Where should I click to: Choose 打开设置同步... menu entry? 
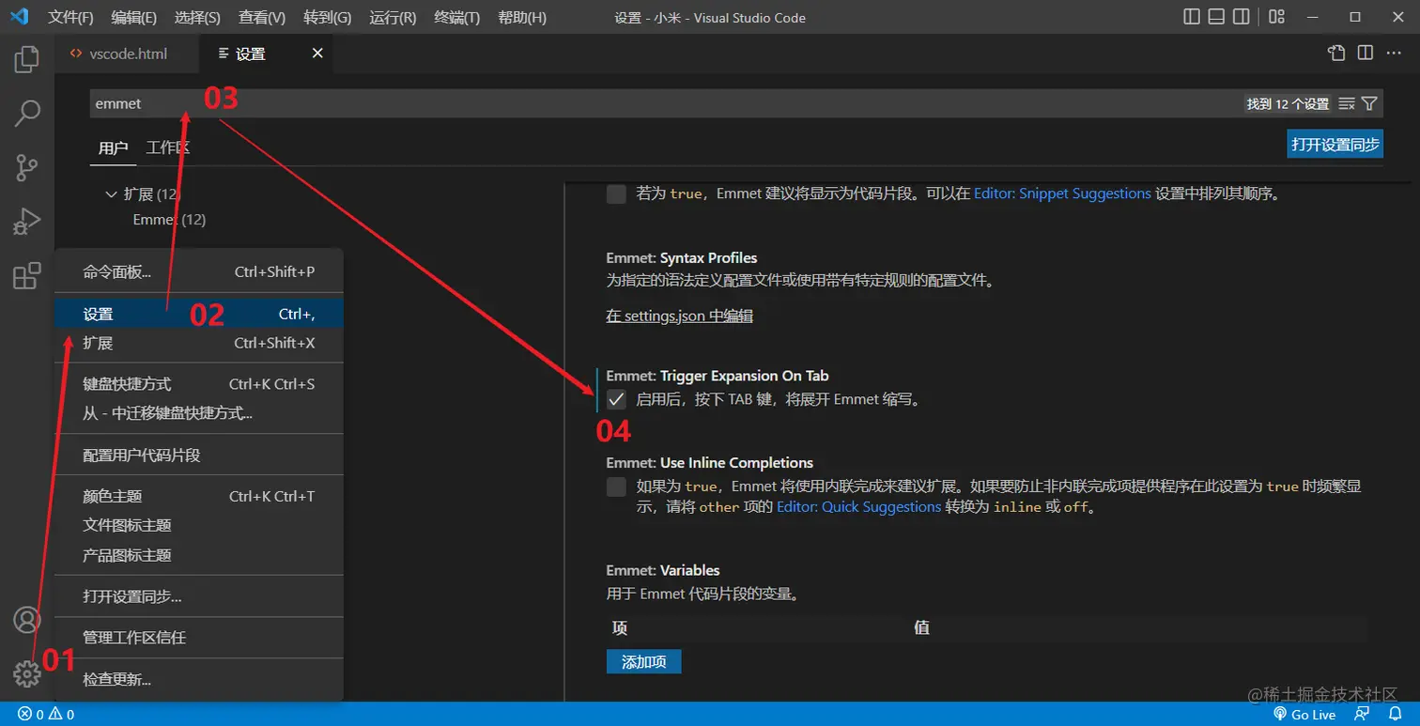point(199,596)
